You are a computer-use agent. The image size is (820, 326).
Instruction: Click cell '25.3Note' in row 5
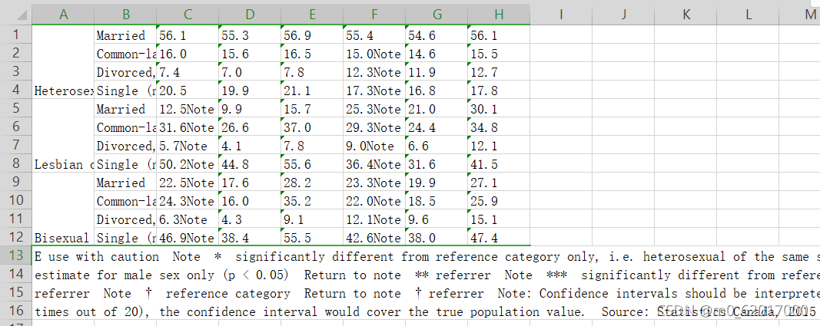coord(374,108)
